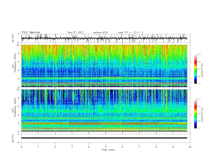Click the ch.1 spectrogram's 2 kHz tick label
The height and width of the screenshot is (165, 214).
coord(19,79)
